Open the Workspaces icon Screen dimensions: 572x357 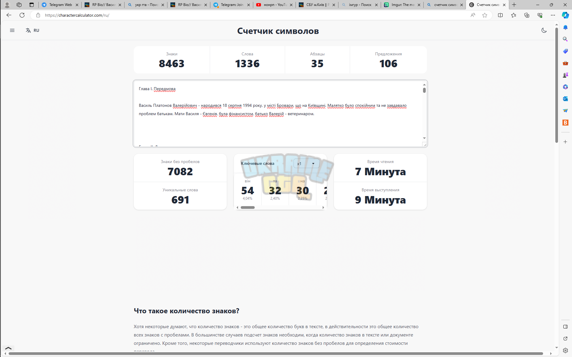(19, 5)
